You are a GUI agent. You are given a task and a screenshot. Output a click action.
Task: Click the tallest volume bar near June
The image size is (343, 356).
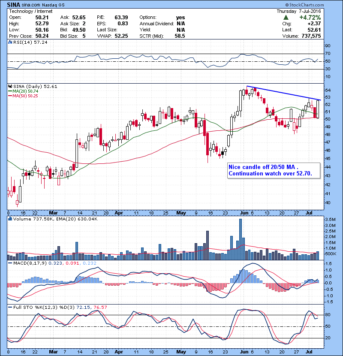(241, 239)
